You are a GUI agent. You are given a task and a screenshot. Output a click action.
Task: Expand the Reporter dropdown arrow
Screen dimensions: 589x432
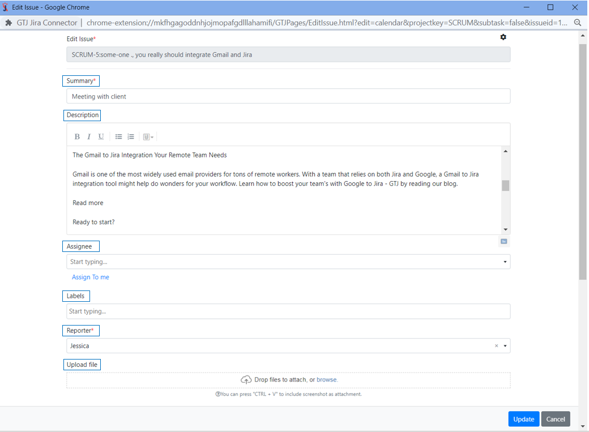coord(505,346)
